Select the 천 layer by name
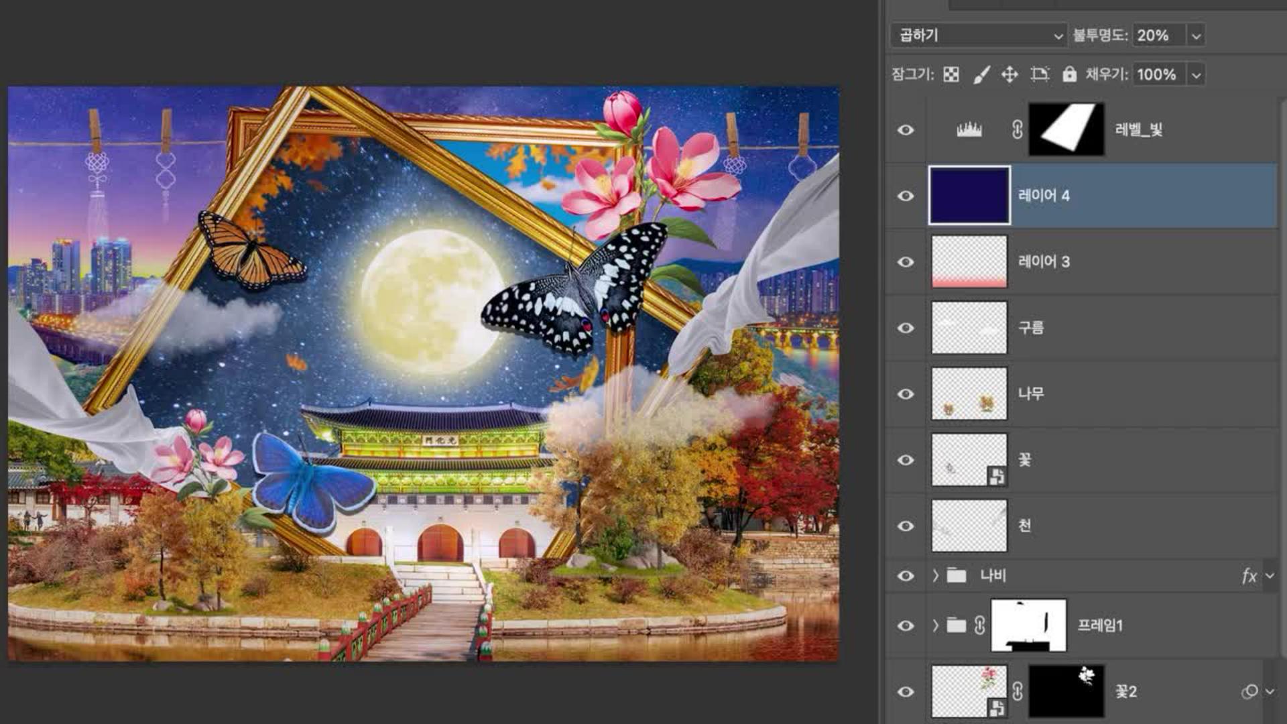The width and height of the screenshot is (1287, 724). [x=1024, y=526]
